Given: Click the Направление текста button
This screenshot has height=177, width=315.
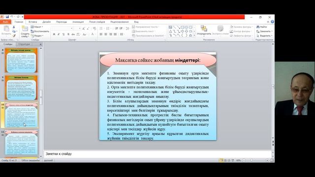Looking at the screenshot, I should point(146,27).
